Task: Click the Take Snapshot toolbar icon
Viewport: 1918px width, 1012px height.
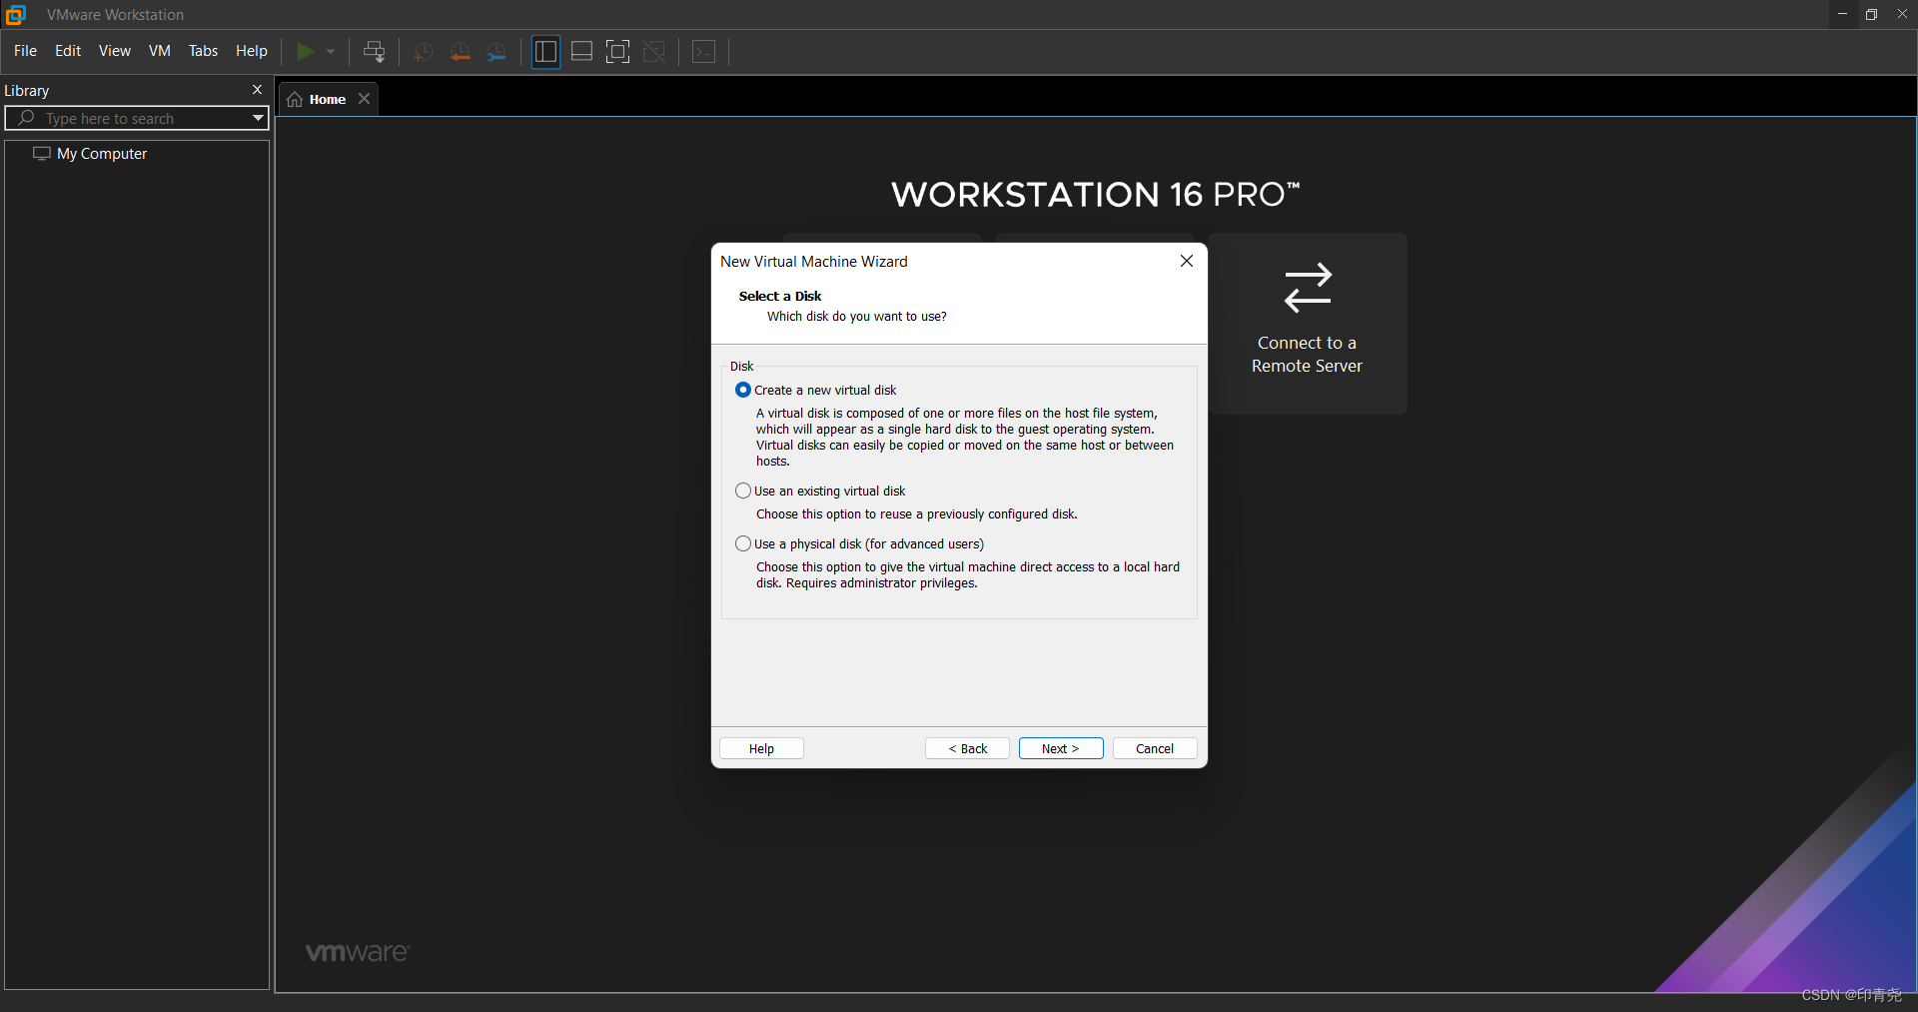Action: (424, 52)
